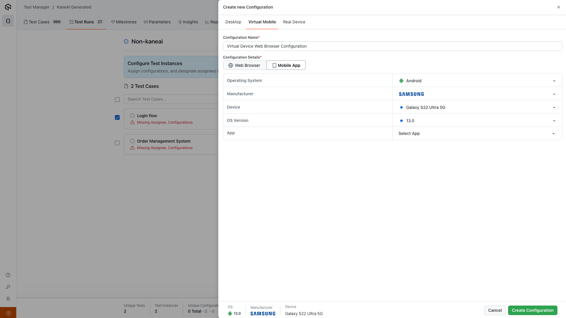This screenshot has height=318, width=566.
Task: Open the help question-mark icon in sidebar
Action: click(8, 275)
